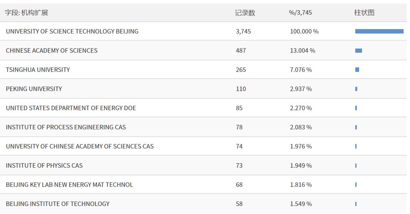Select the Institute of Physics CAS entry

44,166
